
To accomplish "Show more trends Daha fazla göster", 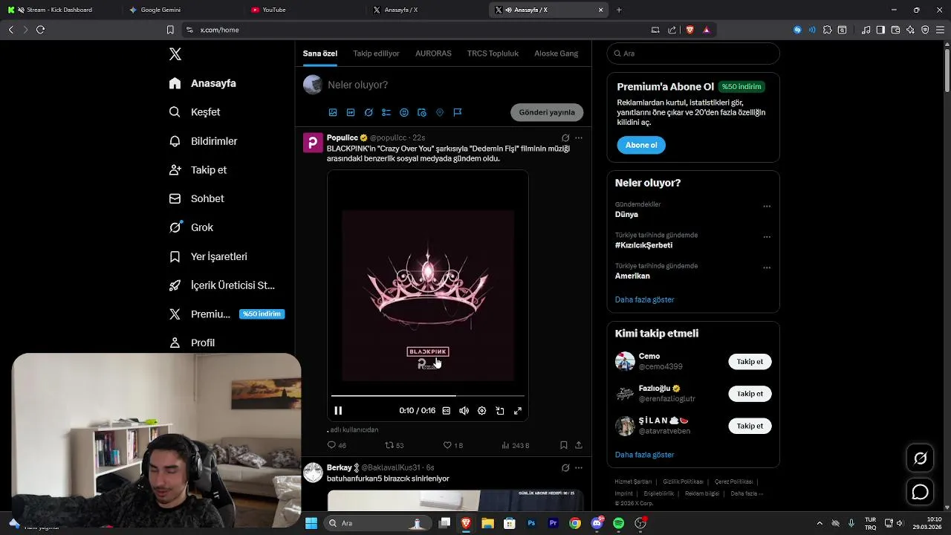I will click(x=644, y=299).
